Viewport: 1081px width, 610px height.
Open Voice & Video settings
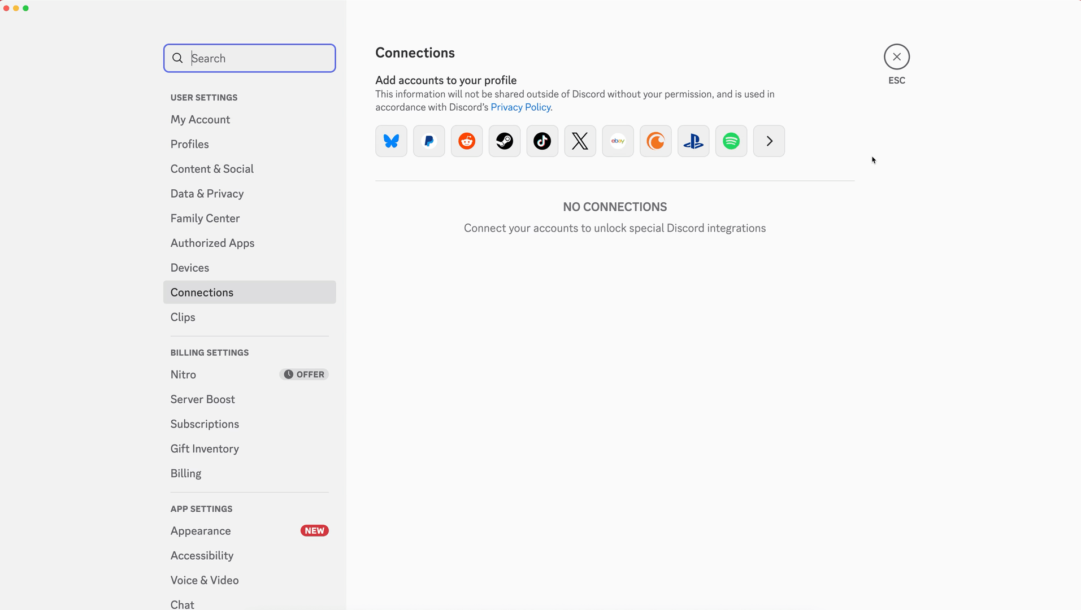coord(204,580)
